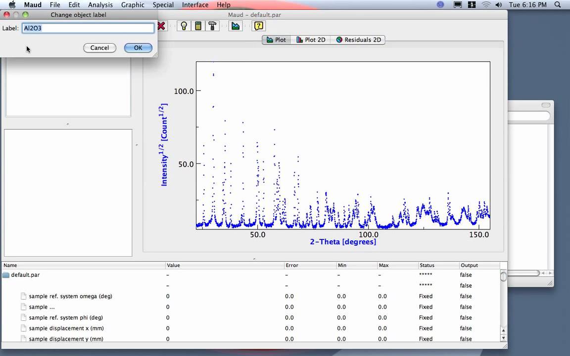570x356 pixels.
Task: Click Fixed status of sample ref. system omega
Action: point(426,296)
